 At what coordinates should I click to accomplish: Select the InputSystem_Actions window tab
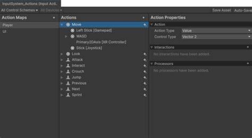pyautogui.click(x=30, y=3)
